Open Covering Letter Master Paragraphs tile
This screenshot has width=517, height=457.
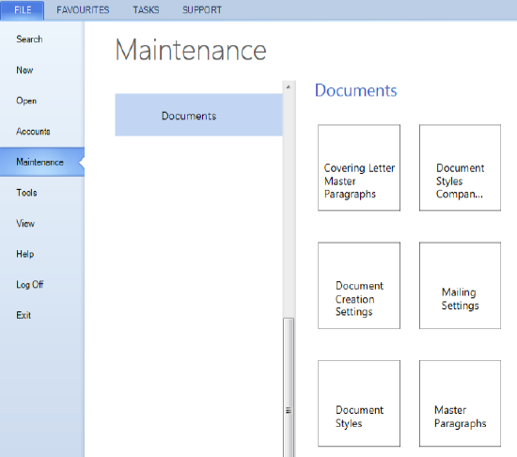pos(359,167)
